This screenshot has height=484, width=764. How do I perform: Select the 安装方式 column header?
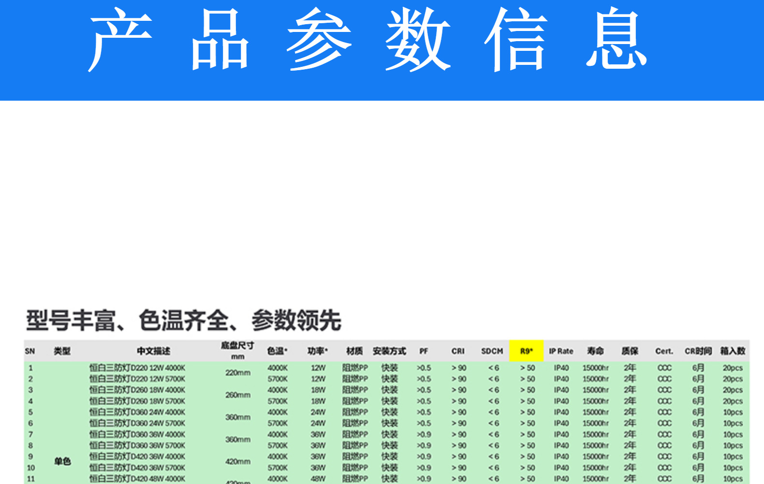(389, 351)
